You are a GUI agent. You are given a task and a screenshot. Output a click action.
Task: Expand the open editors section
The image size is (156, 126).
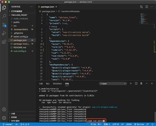22,11
